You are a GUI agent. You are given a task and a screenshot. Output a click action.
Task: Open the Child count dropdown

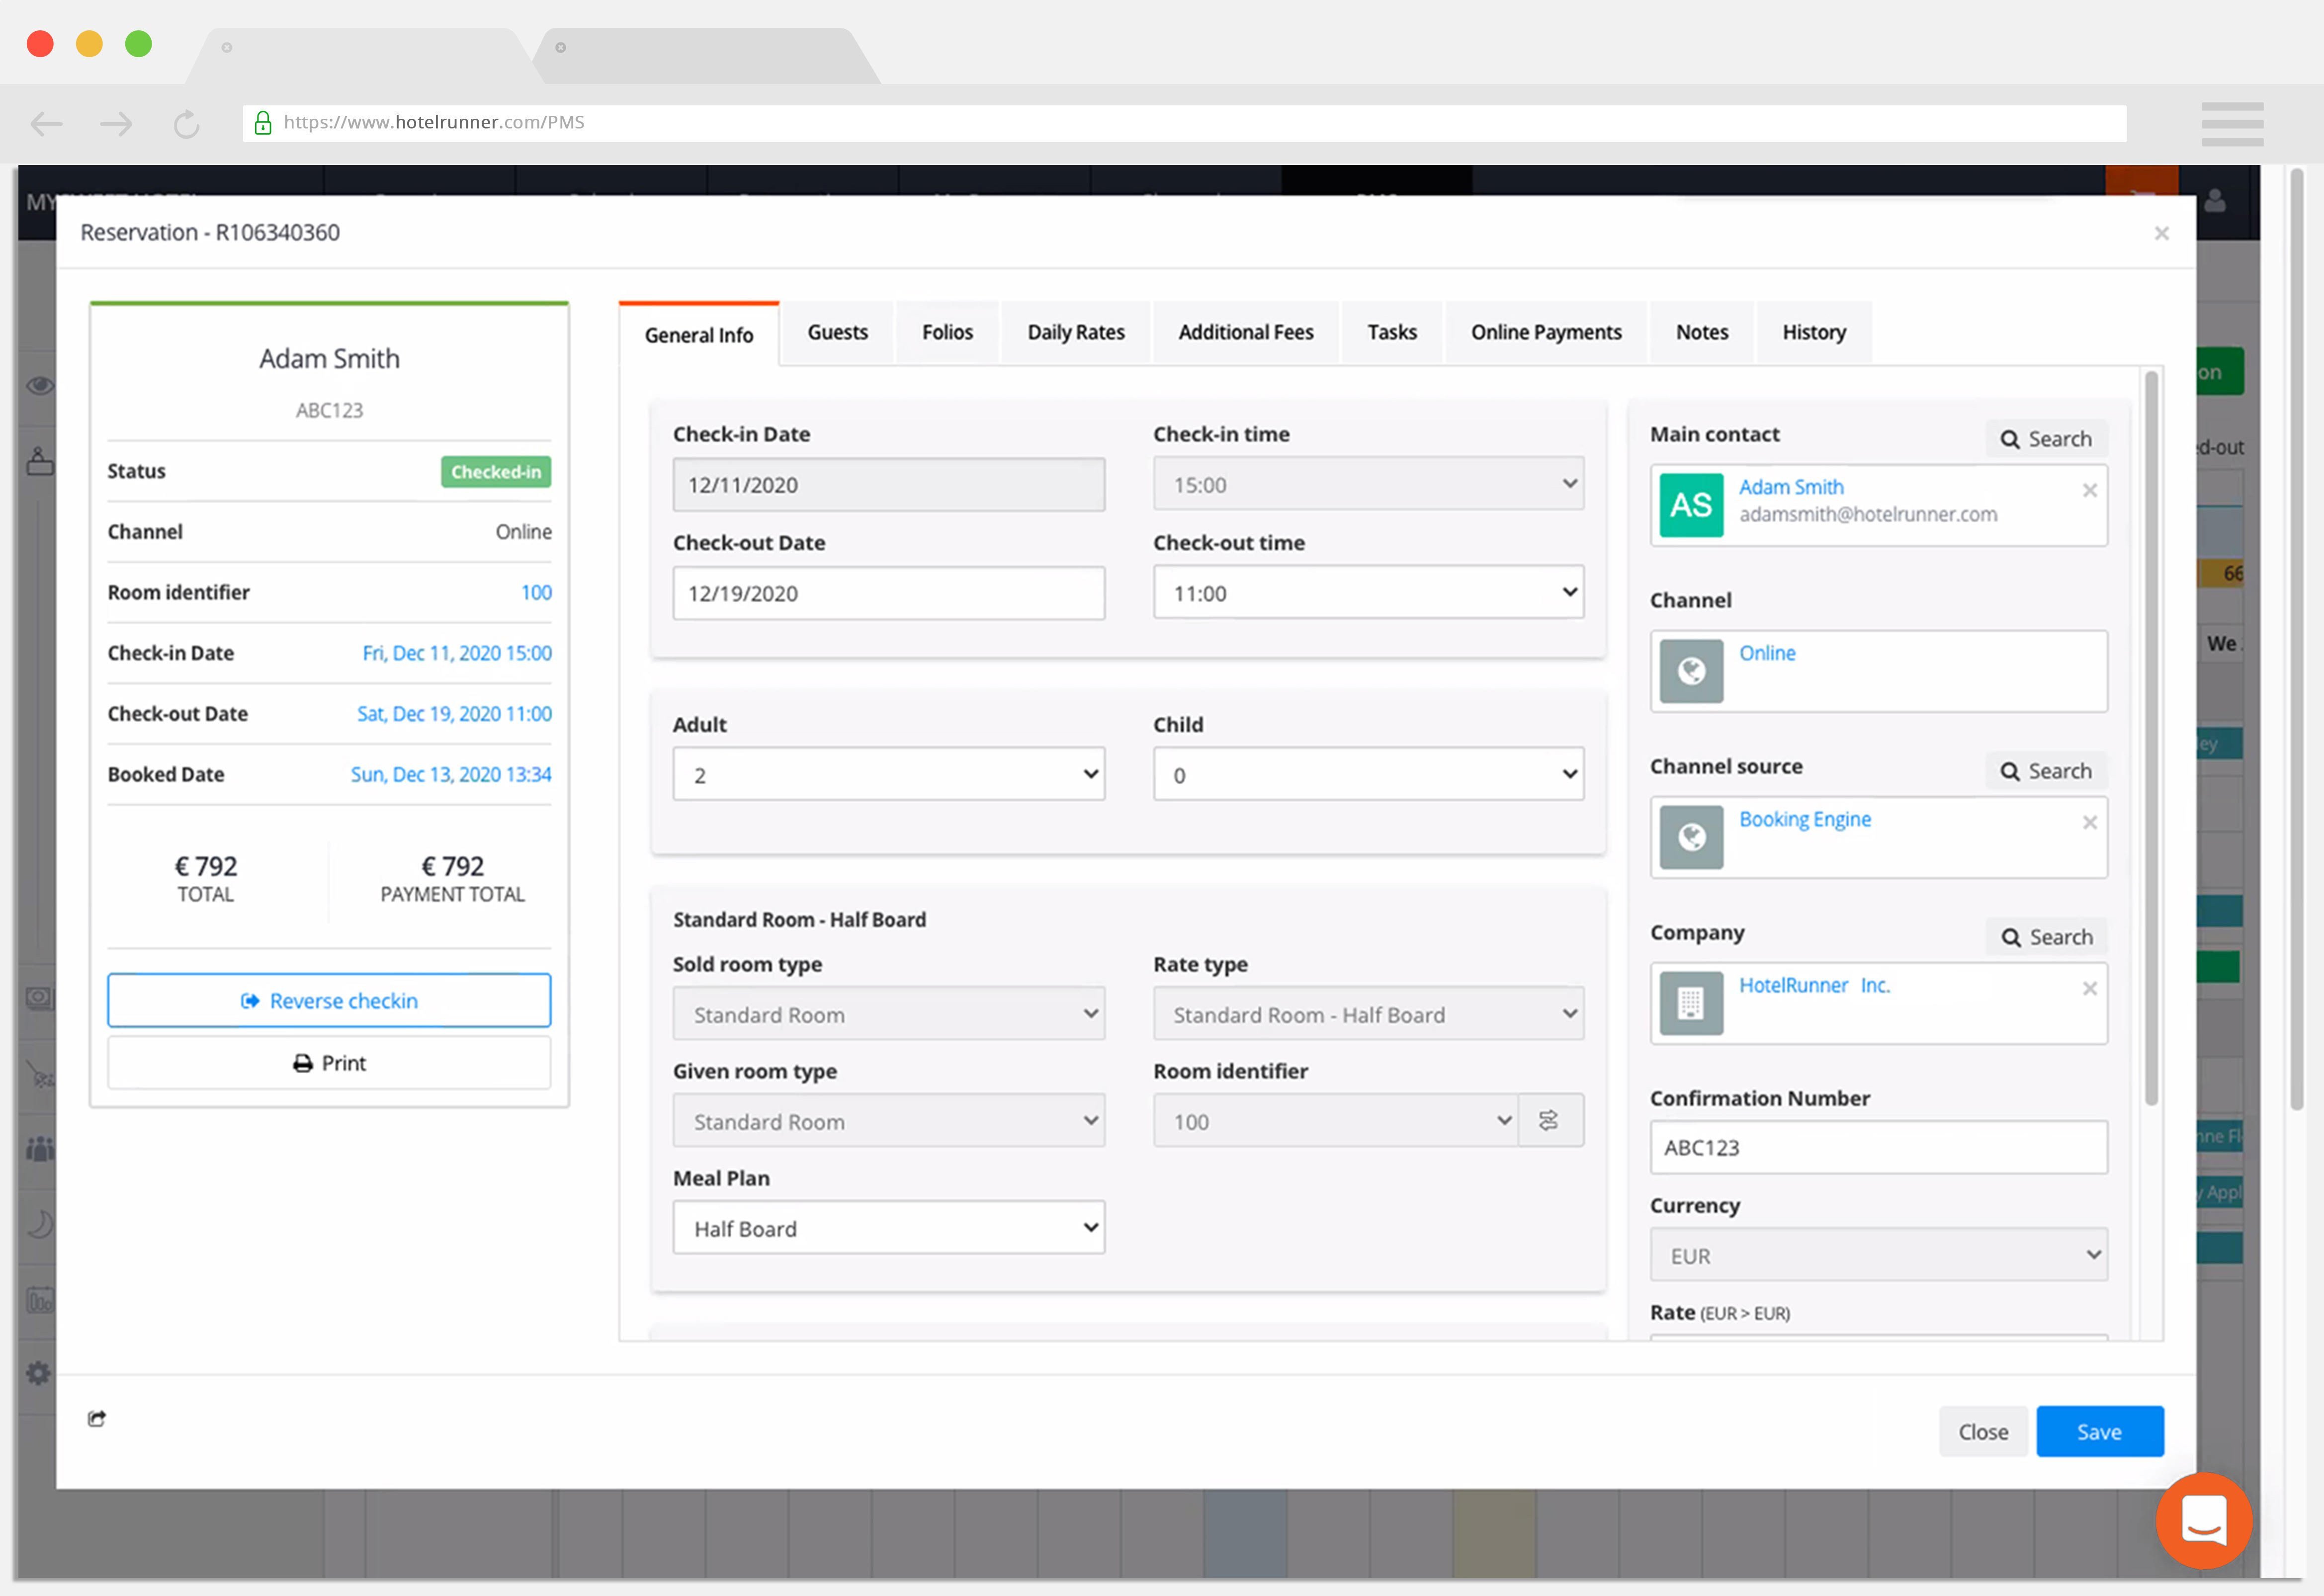[1368, 775]
